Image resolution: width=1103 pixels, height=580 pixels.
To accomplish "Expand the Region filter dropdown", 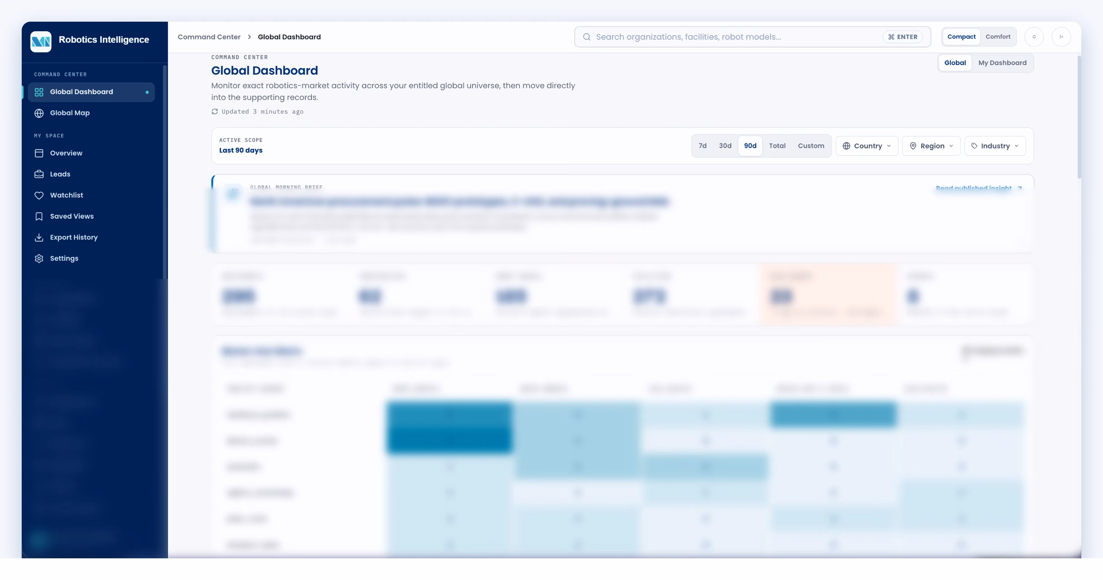I will point(931,146).
